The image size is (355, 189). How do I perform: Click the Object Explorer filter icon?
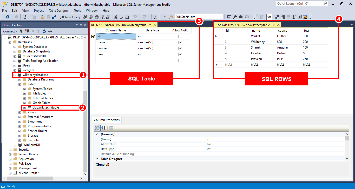coord(38,31)
